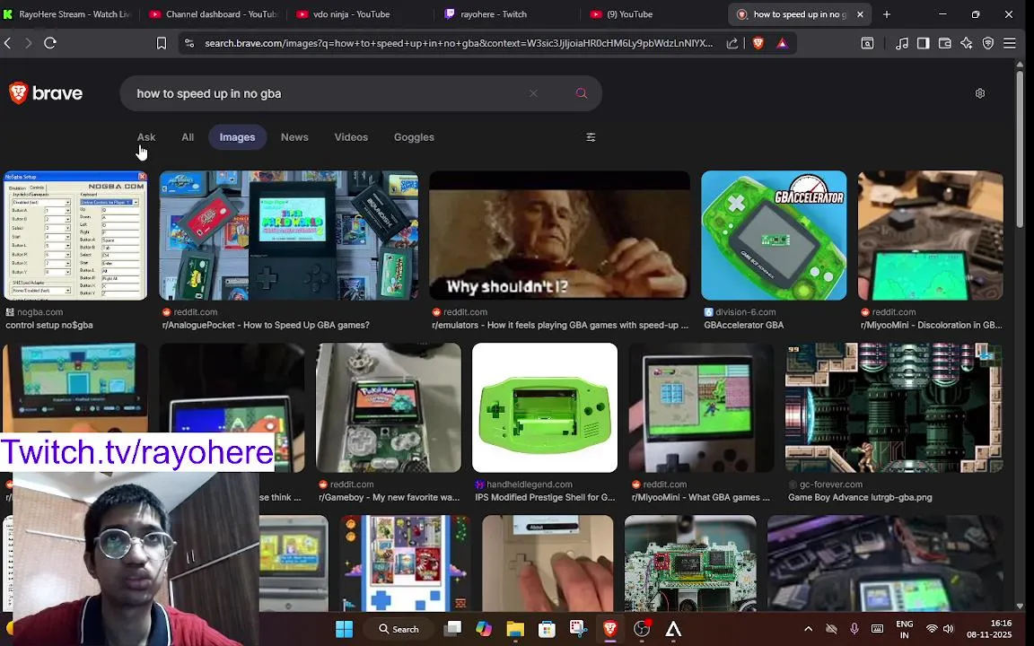Open Brave VPN shield icon in toolbar
Screen dimensions: 1034x646
pos(988,43)
